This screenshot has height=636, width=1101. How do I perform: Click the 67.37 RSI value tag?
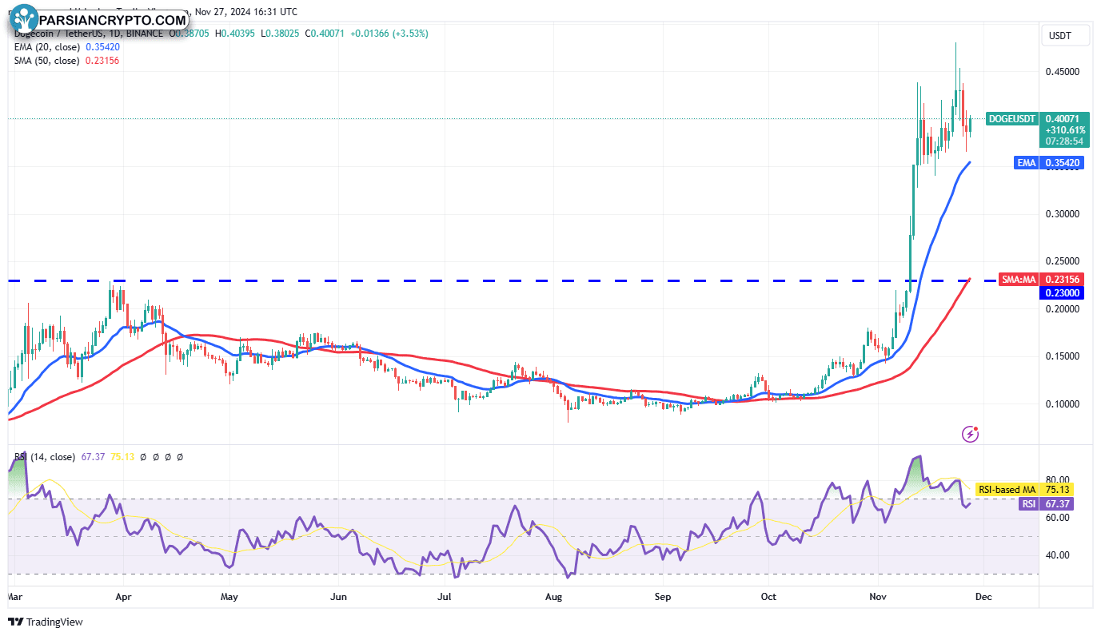tap(1056, 504)
